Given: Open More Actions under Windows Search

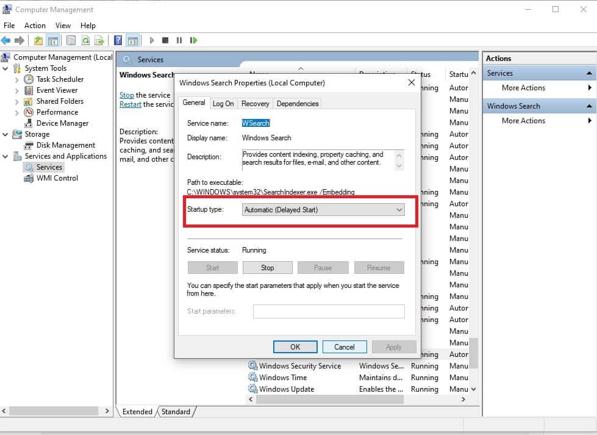Looking at the screenshot, I should coord(523,121).
